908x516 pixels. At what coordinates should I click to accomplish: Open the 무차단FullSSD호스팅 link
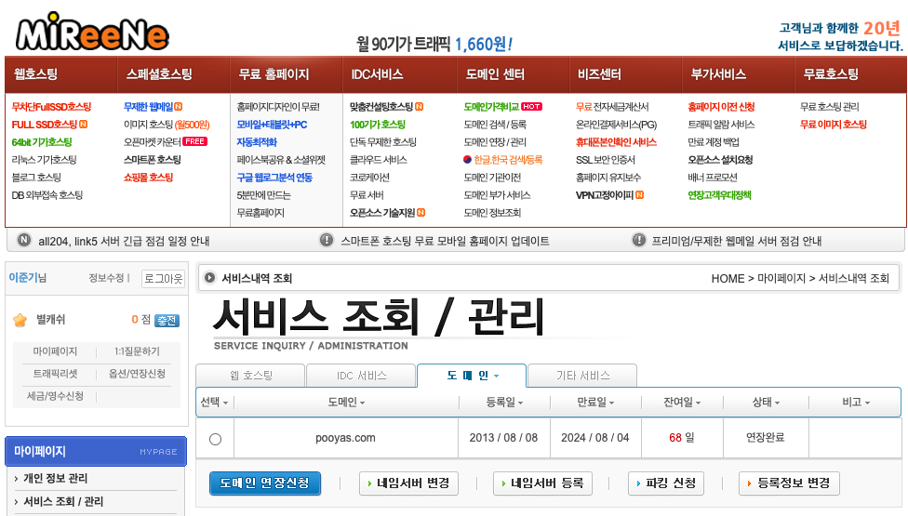tap(51, 107)
